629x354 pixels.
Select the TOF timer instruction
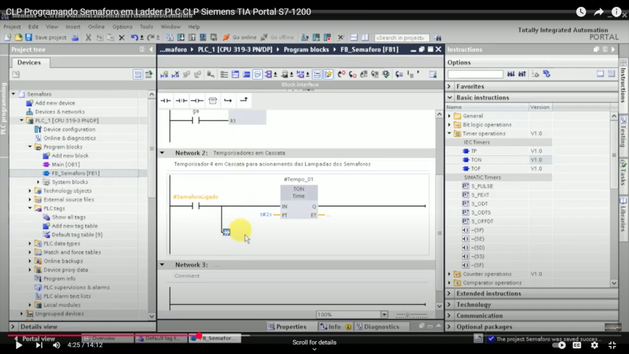(476, 168)
